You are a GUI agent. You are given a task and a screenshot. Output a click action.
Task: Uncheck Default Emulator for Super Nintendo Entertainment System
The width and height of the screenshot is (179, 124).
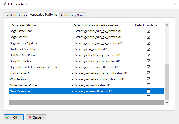point(149,67)
